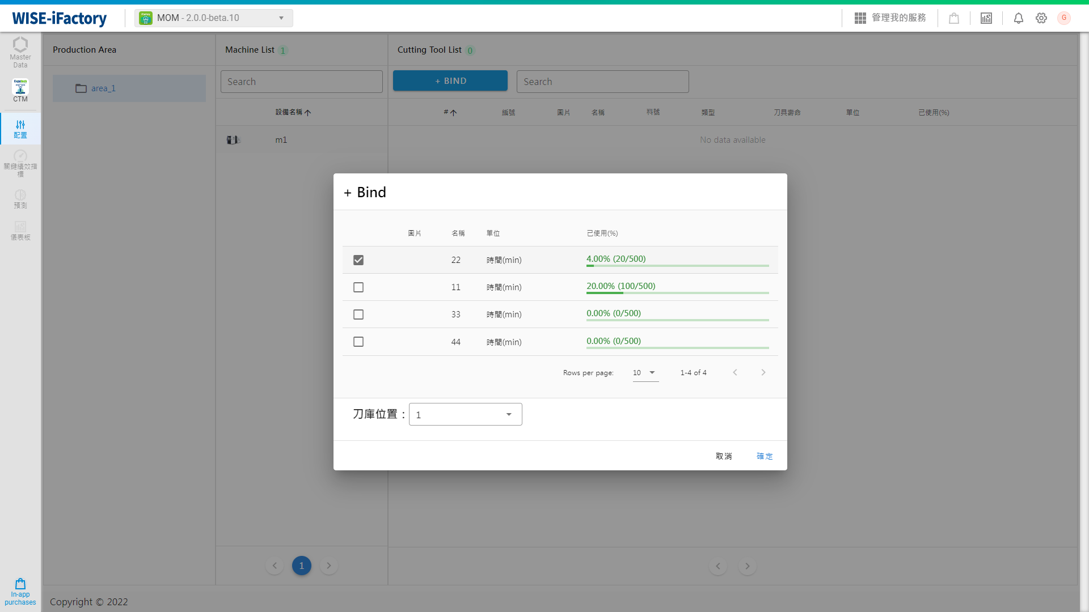This screenshot has width=1089, height=612.
Task: Click the + BIND button
Action: (450, 80)
